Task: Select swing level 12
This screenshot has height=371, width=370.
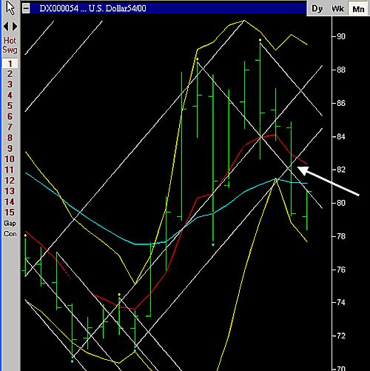Action: (10, 181)
